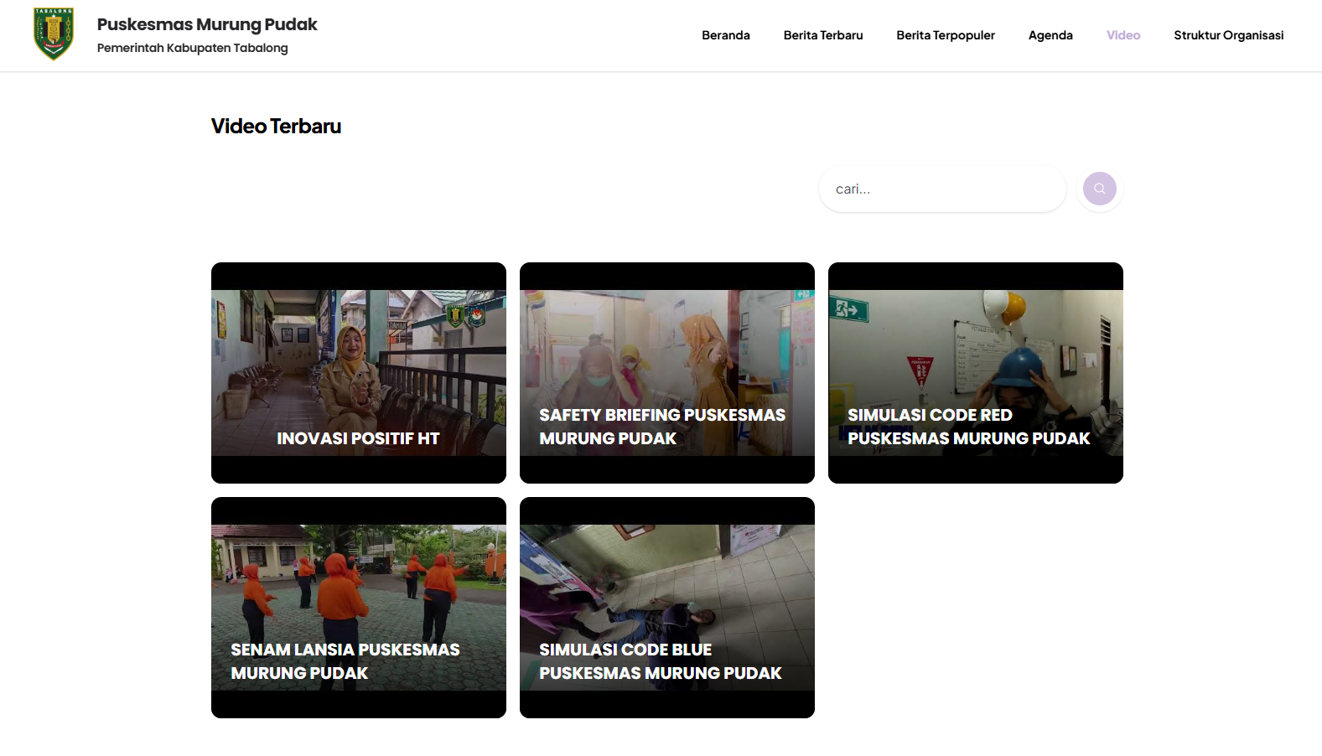Open Simulasi Code Red video thumbnail
Image resolution: width=1322 pixels, height=756 pixels.
(976, 373)
